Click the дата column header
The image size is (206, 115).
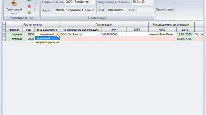pos(185,30)
